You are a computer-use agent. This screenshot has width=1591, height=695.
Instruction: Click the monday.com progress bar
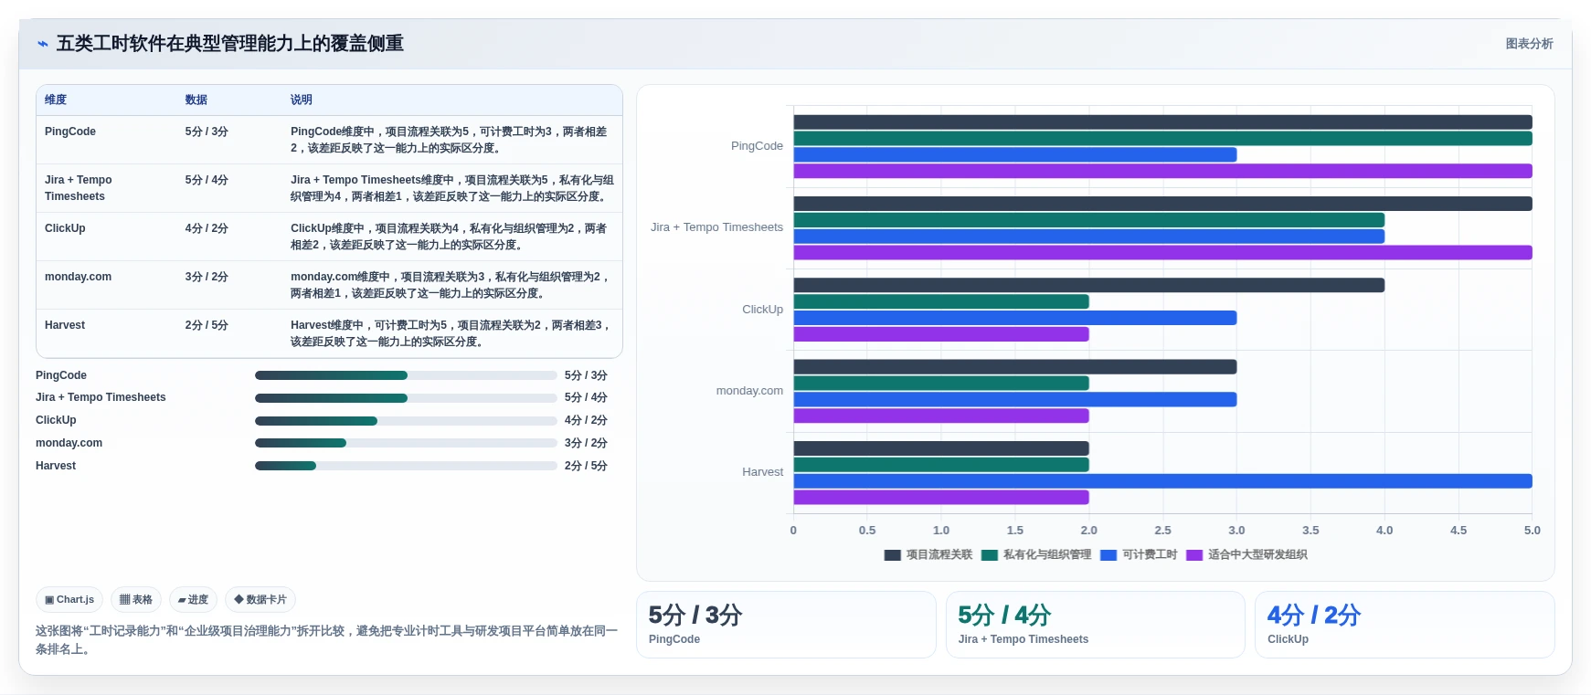click(406, 443)
